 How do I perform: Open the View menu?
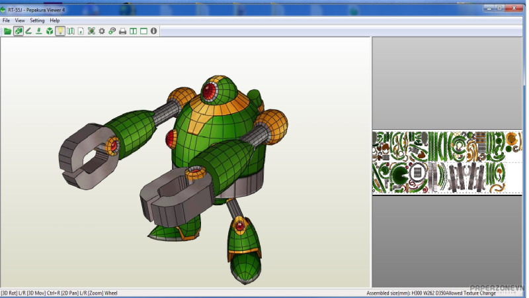point(20,21)
